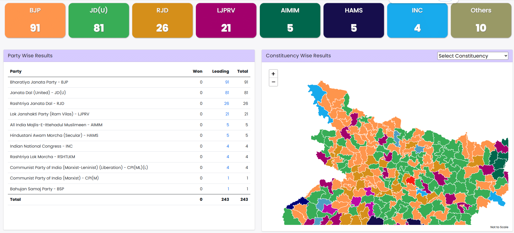Open Bahujan Samaj Party leading count link

[x=228, y=189]
